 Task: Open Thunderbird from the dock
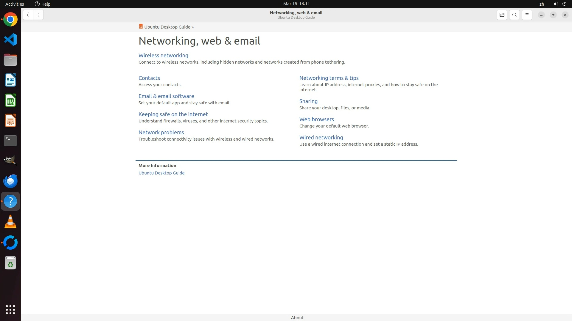pyautogui.click(x=10, y=181)
